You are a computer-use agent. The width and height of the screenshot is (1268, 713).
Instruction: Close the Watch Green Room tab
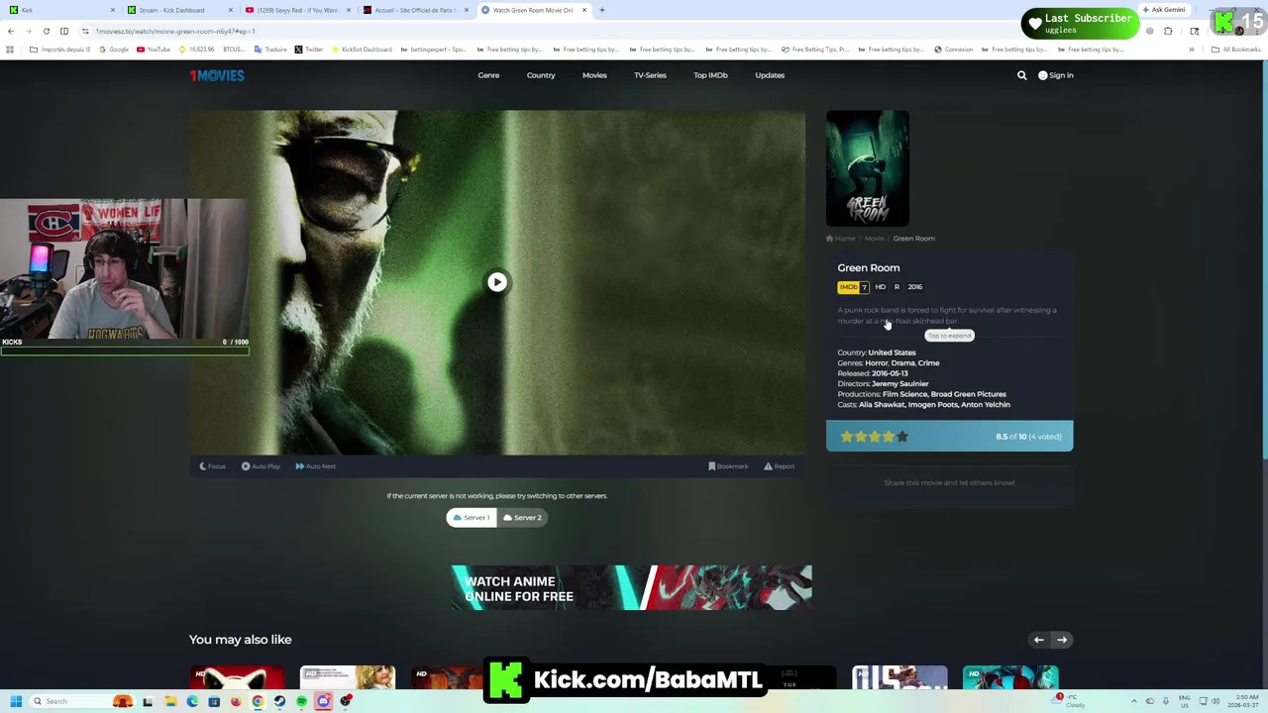[x=584, y=10]
